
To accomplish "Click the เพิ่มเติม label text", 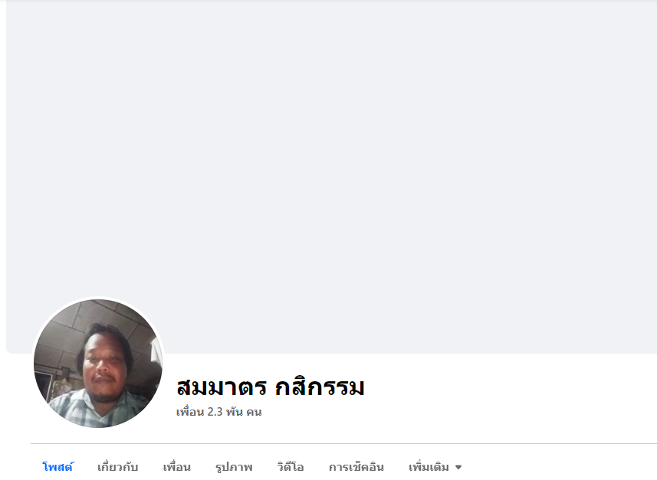I will (x=429, y=467).
